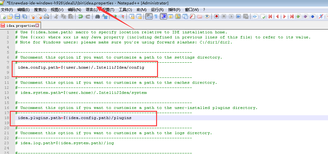Toggle synchronize vertical scrolling

132,16
